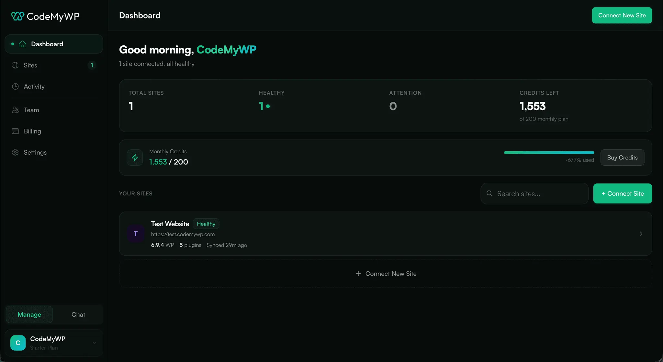Image resolution: width=663 pixels, height=362 pixels.
Task: Click the green + Connect Site button
Action: pos(623,193)
